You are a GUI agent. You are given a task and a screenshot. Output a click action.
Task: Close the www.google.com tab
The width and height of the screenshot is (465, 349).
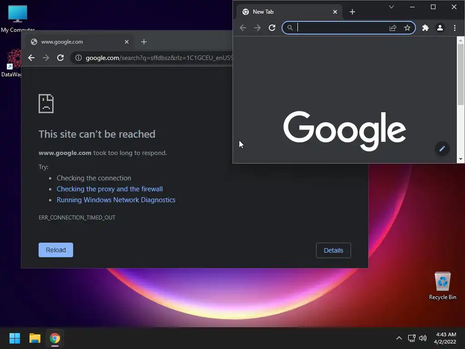coord(127,42)
